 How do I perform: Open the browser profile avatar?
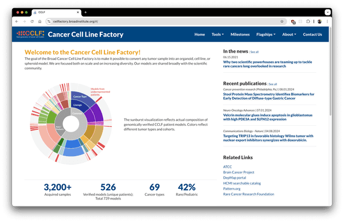(319, 21)
